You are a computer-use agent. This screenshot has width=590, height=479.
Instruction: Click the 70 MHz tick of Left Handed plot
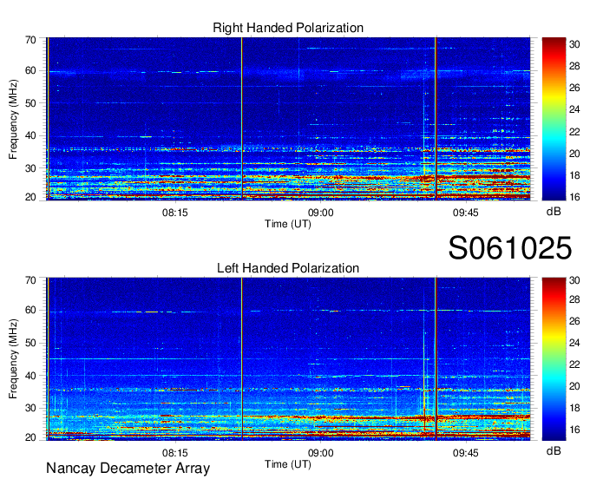pyautogui.click(x=30, y=280)
